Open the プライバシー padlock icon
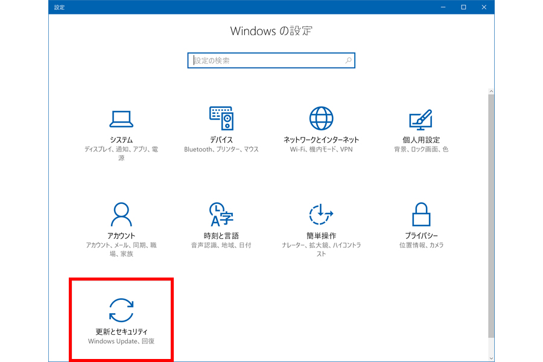The image size is (543, 362). tap(421, 214)
